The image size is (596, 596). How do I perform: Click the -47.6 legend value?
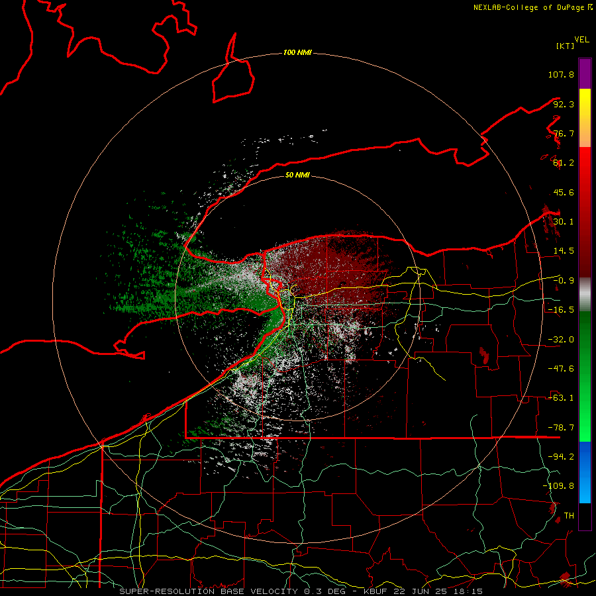coord(561,369)
